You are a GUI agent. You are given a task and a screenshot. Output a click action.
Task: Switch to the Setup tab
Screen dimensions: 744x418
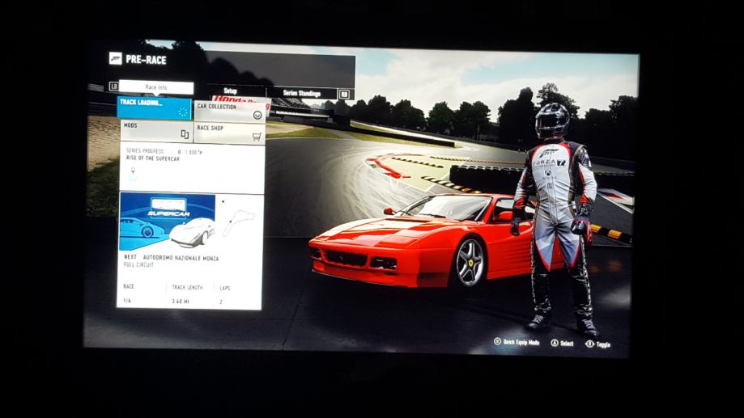coord(230,91)
